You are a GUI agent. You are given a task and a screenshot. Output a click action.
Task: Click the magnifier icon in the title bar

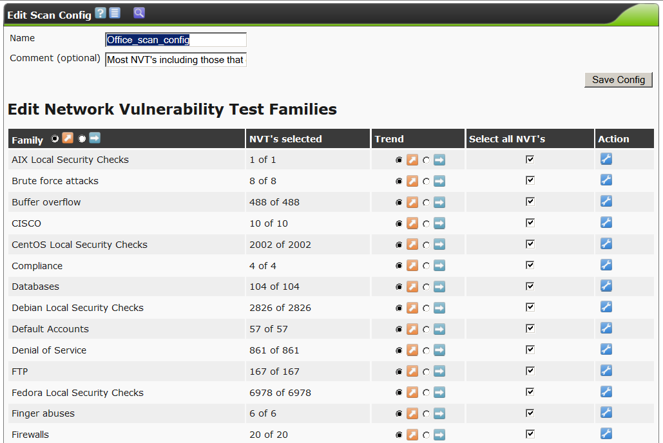click(139, 13)
